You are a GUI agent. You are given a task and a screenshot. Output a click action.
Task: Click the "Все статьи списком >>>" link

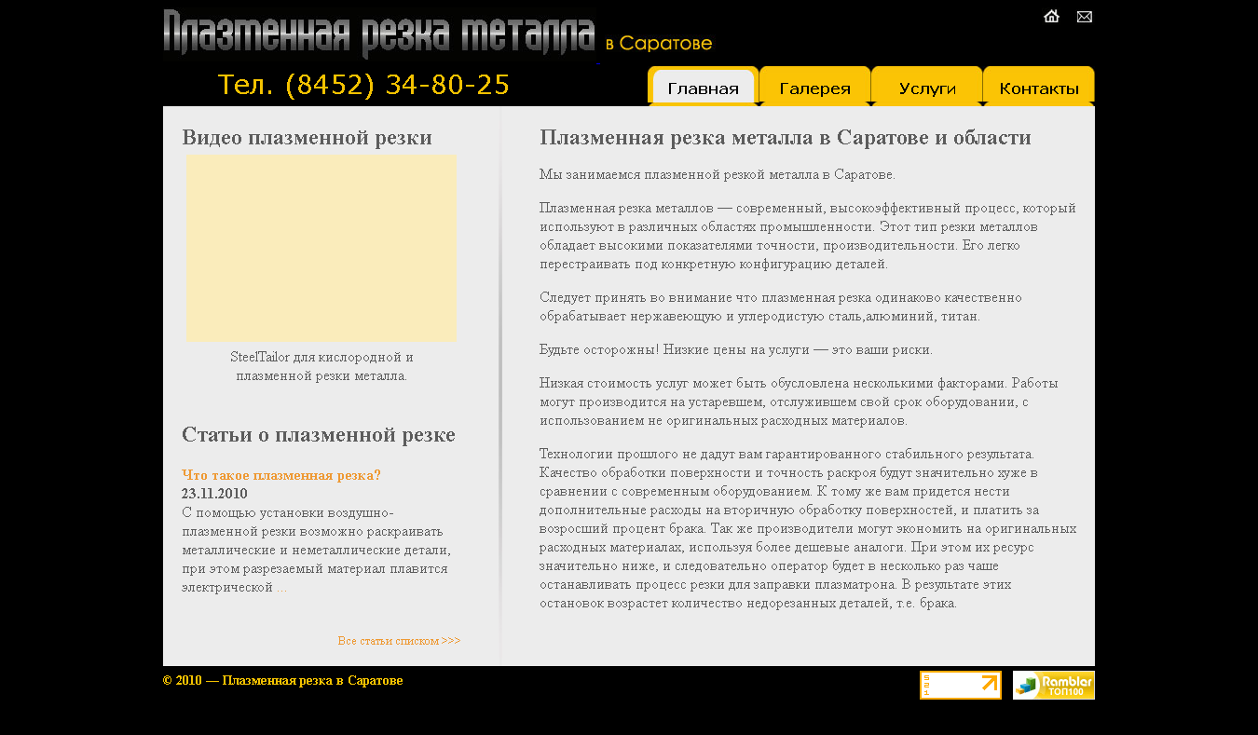tap(399, 641)
